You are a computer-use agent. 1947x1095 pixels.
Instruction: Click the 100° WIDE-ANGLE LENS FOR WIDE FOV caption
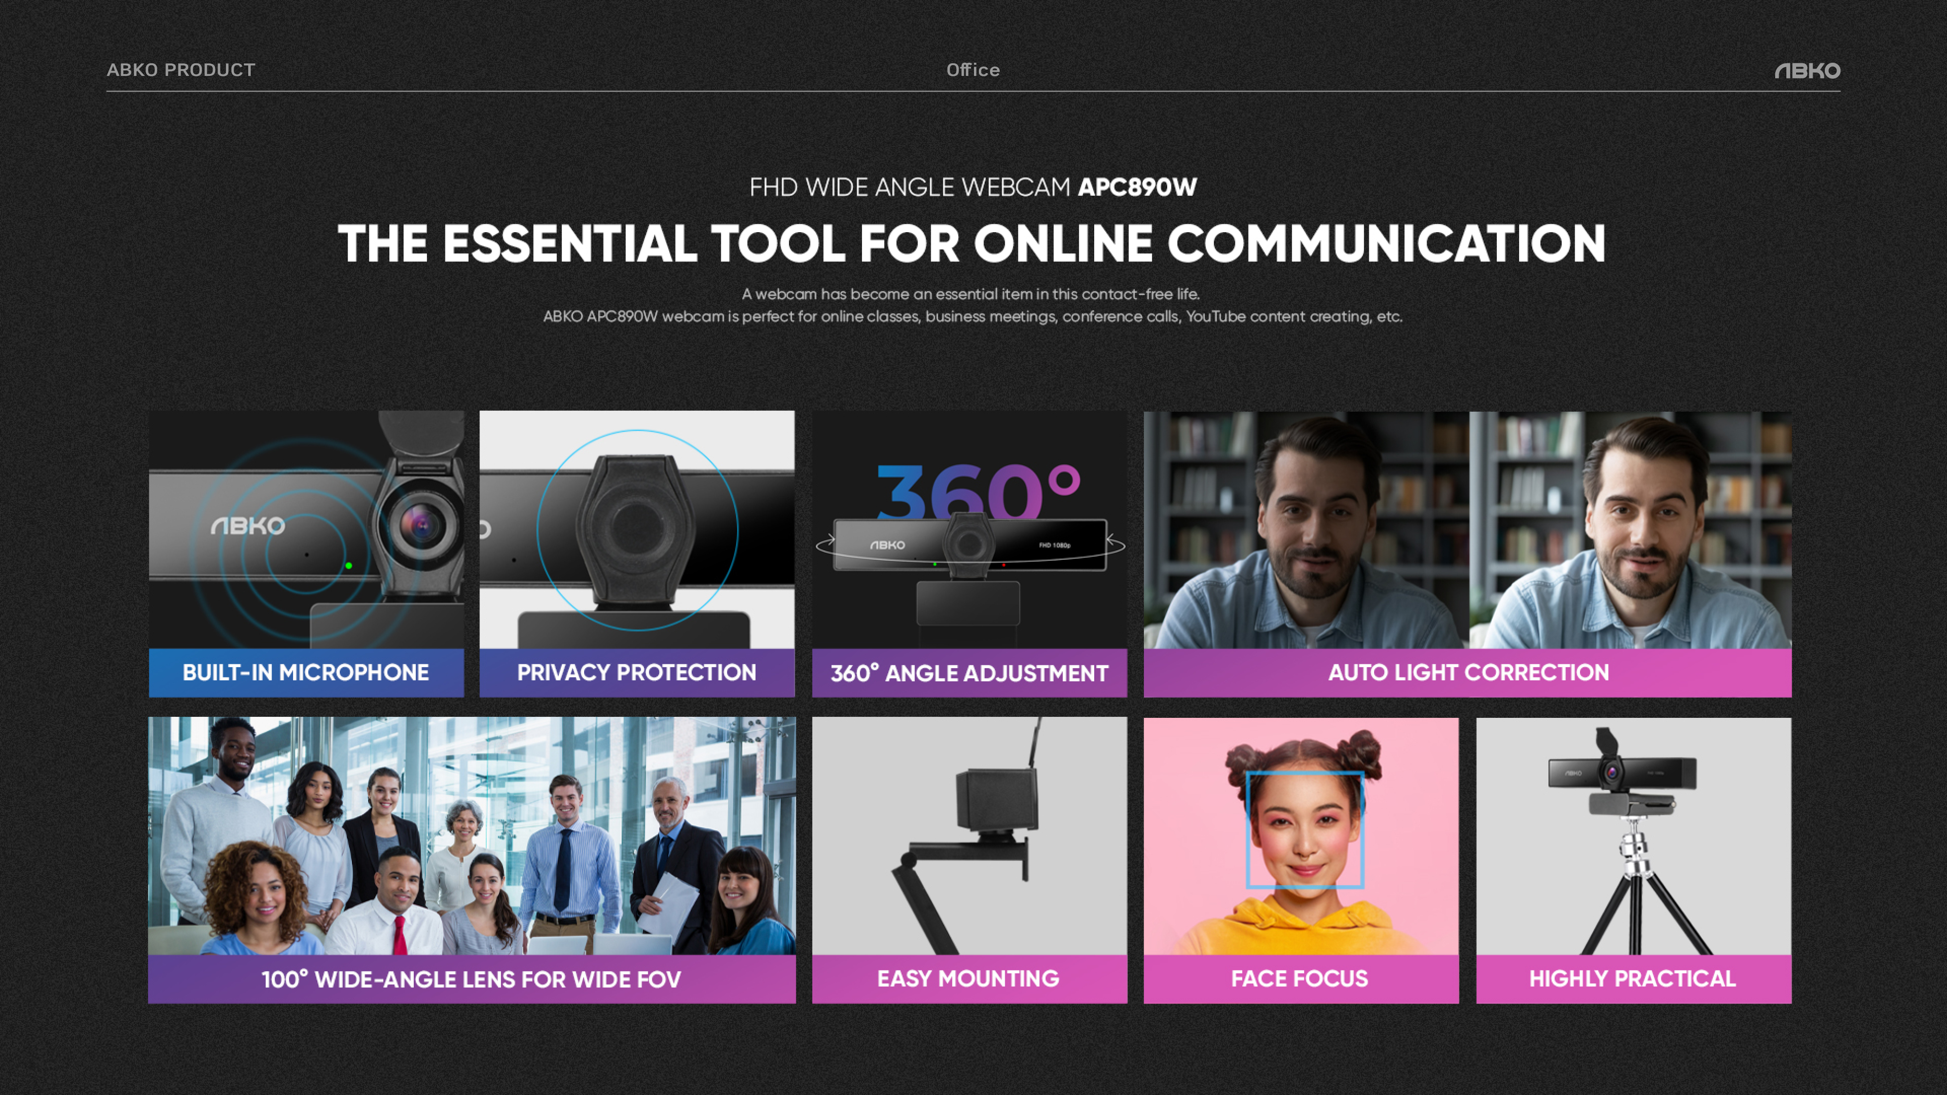[x=472, y=979]
